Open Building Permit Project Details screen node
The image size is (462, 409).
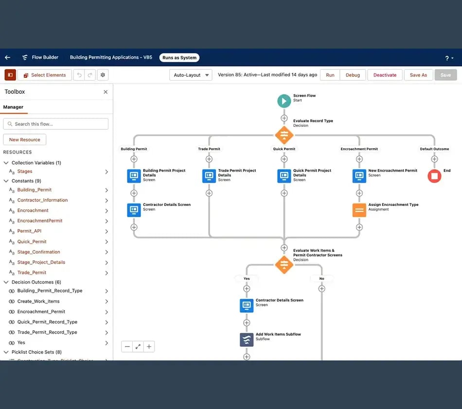click(134, 176)
